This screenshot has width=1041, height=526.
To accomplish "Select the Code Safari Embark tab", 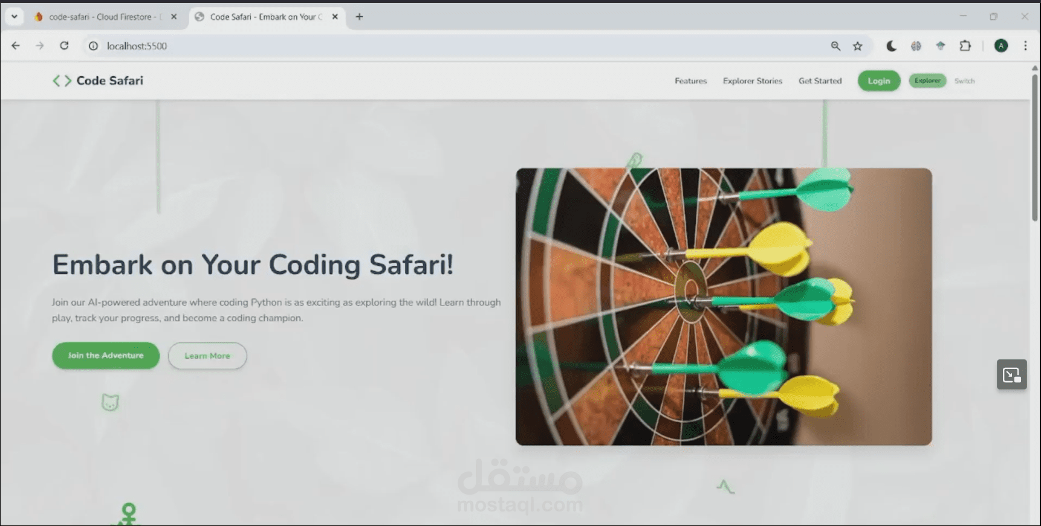I will [x=266, y=17].
